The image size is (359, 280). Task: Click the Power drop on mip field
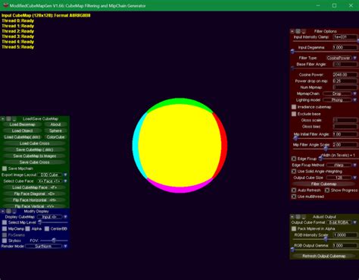click(x=345, y=81)
